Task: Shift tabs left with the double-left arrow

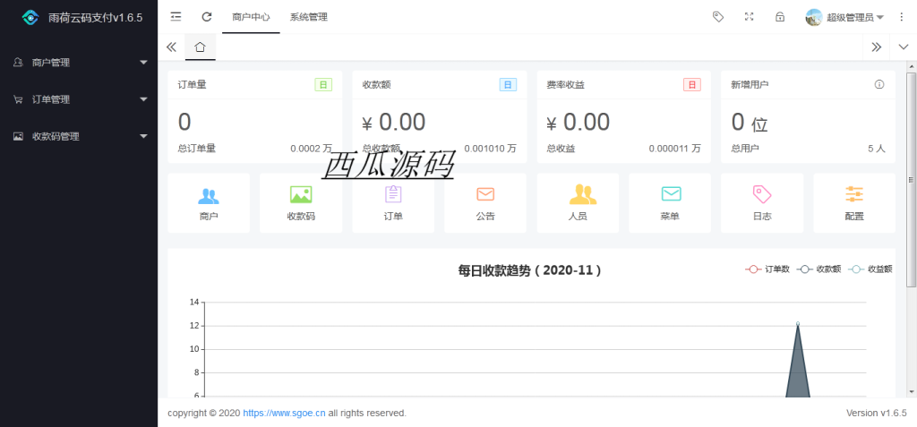Action: (x=171, y=47)
